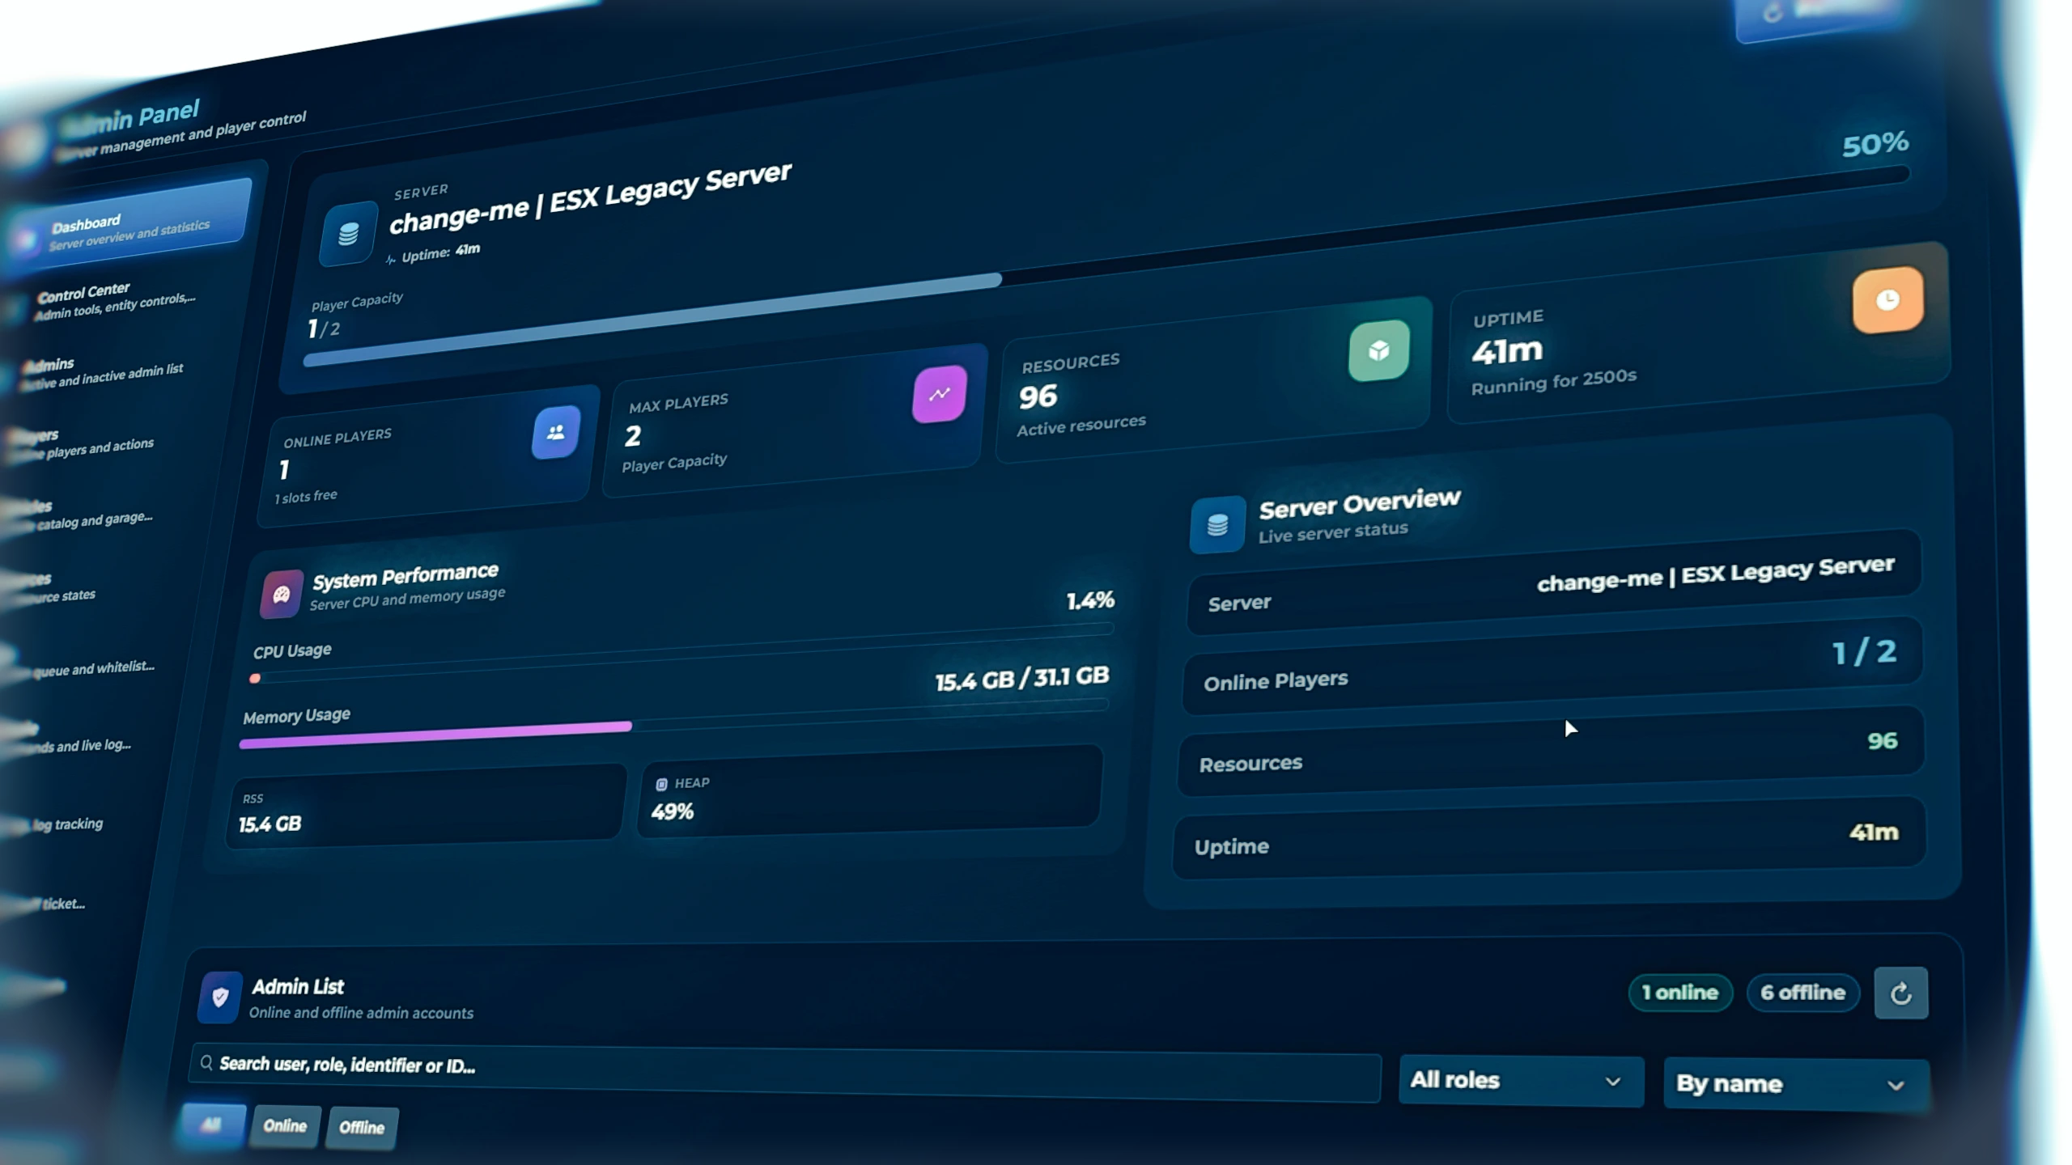Click the 6 offline badge
Image resolution: width=2072 pixels, height=1165 pixels.
(1803, 993)
